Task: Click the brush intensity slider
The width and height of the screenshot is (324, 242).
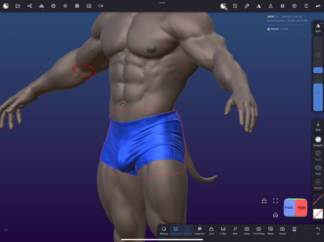Action: pyautogui.click(x=318, y=97)
